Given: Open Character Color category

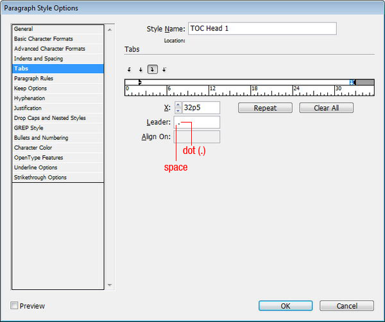Looking at the screenshot, I should point(58,148).
